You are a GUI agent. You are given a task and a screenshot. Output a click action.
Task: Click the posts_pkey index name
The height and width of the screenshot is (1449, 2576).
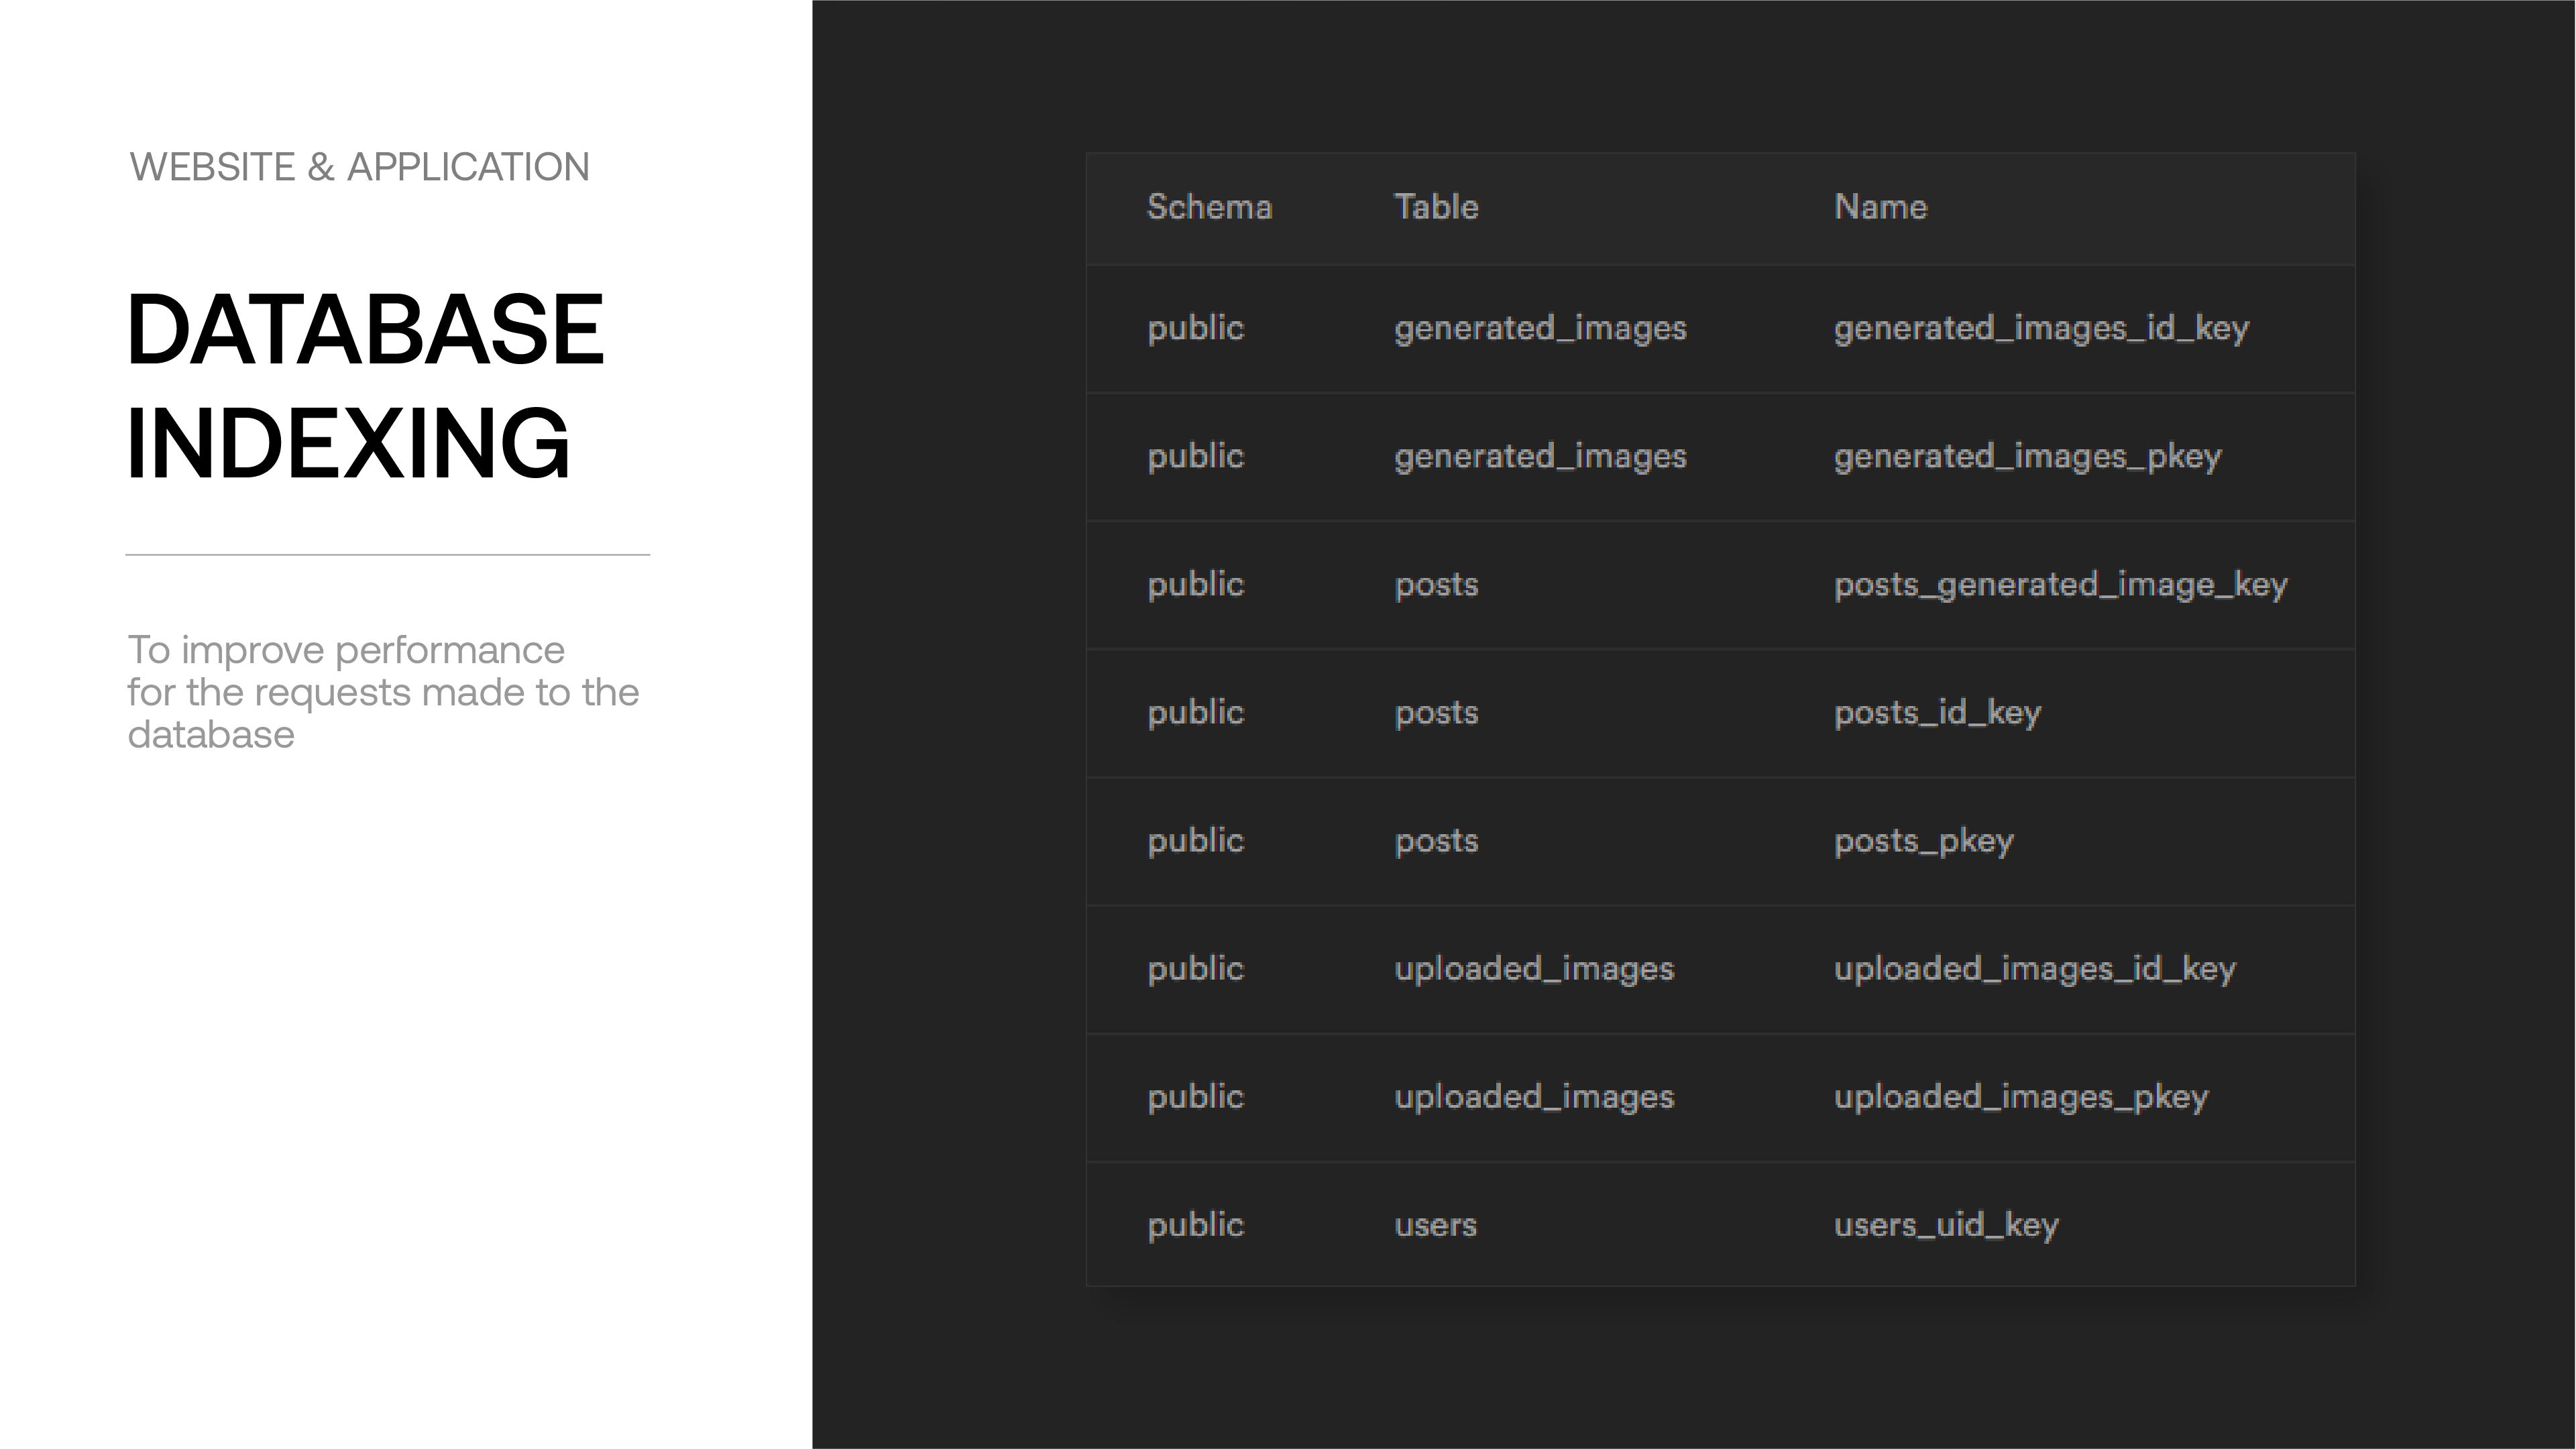[x=1923, y=841]
